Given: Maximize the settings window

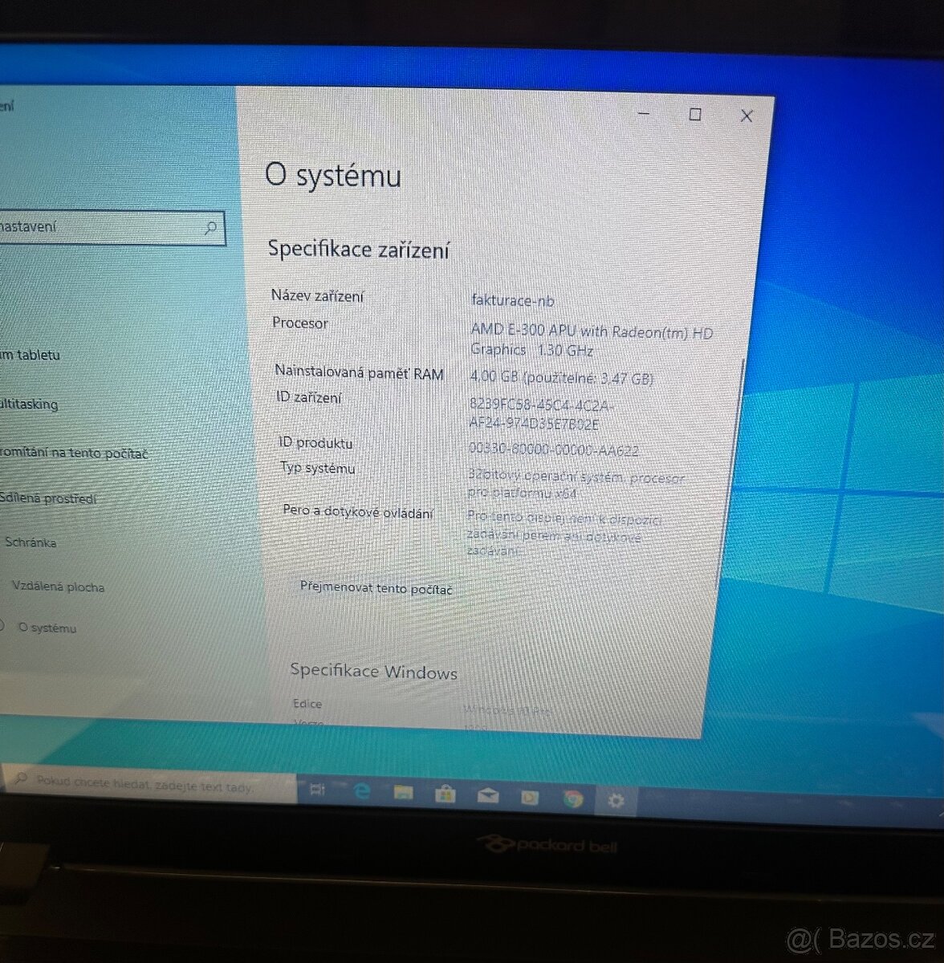Looking at the screenshot, I should pyautogui.click(x=695, y=115).
